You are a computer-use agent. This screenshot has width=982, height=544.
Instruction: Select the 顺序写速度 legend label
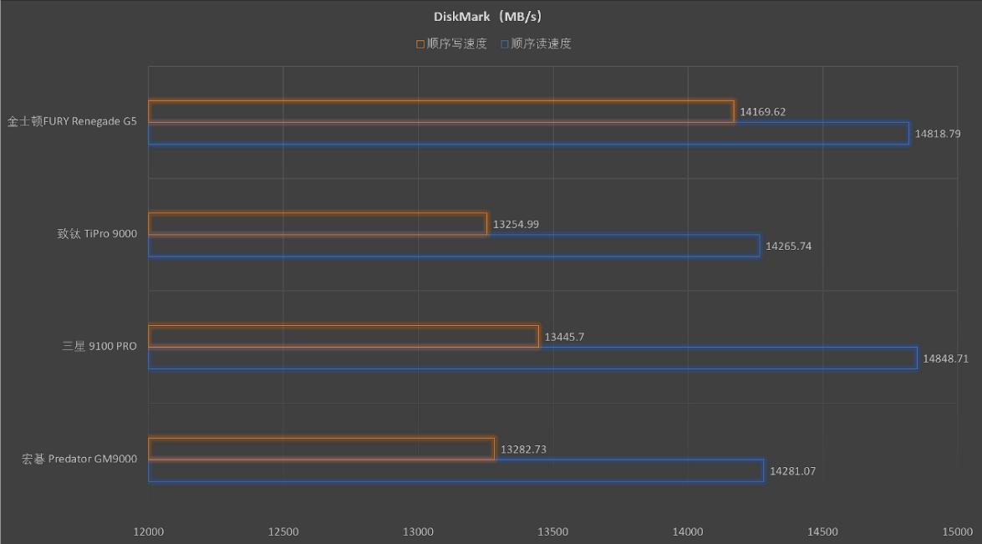456,43
